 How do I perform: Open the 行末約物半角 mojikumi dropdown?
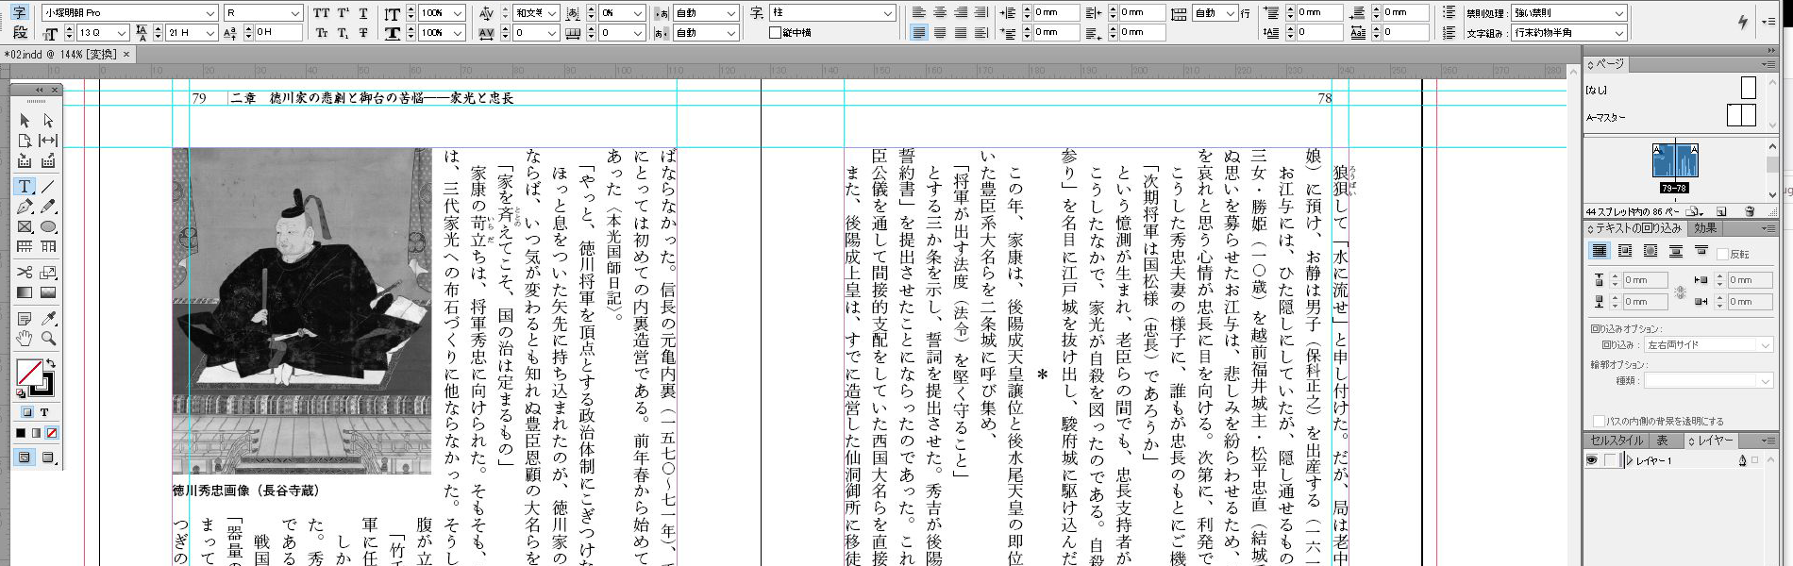click(x=1619, y=33)
